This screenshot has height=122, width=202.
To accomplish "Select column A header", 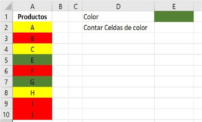I will click(32, 6).
